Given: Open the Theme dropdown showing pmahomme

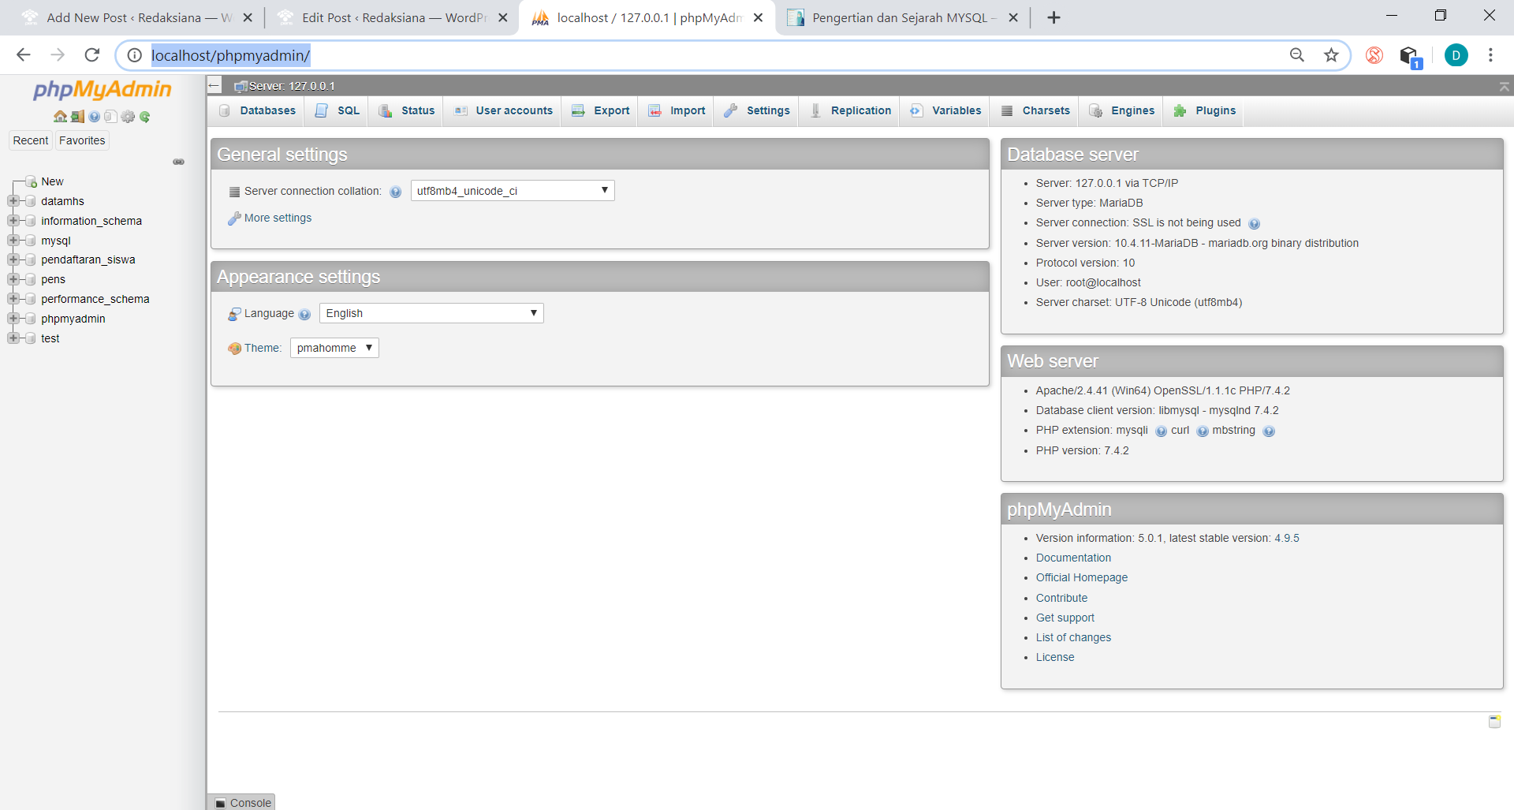Looking at the screenshot, I should 334,348.
